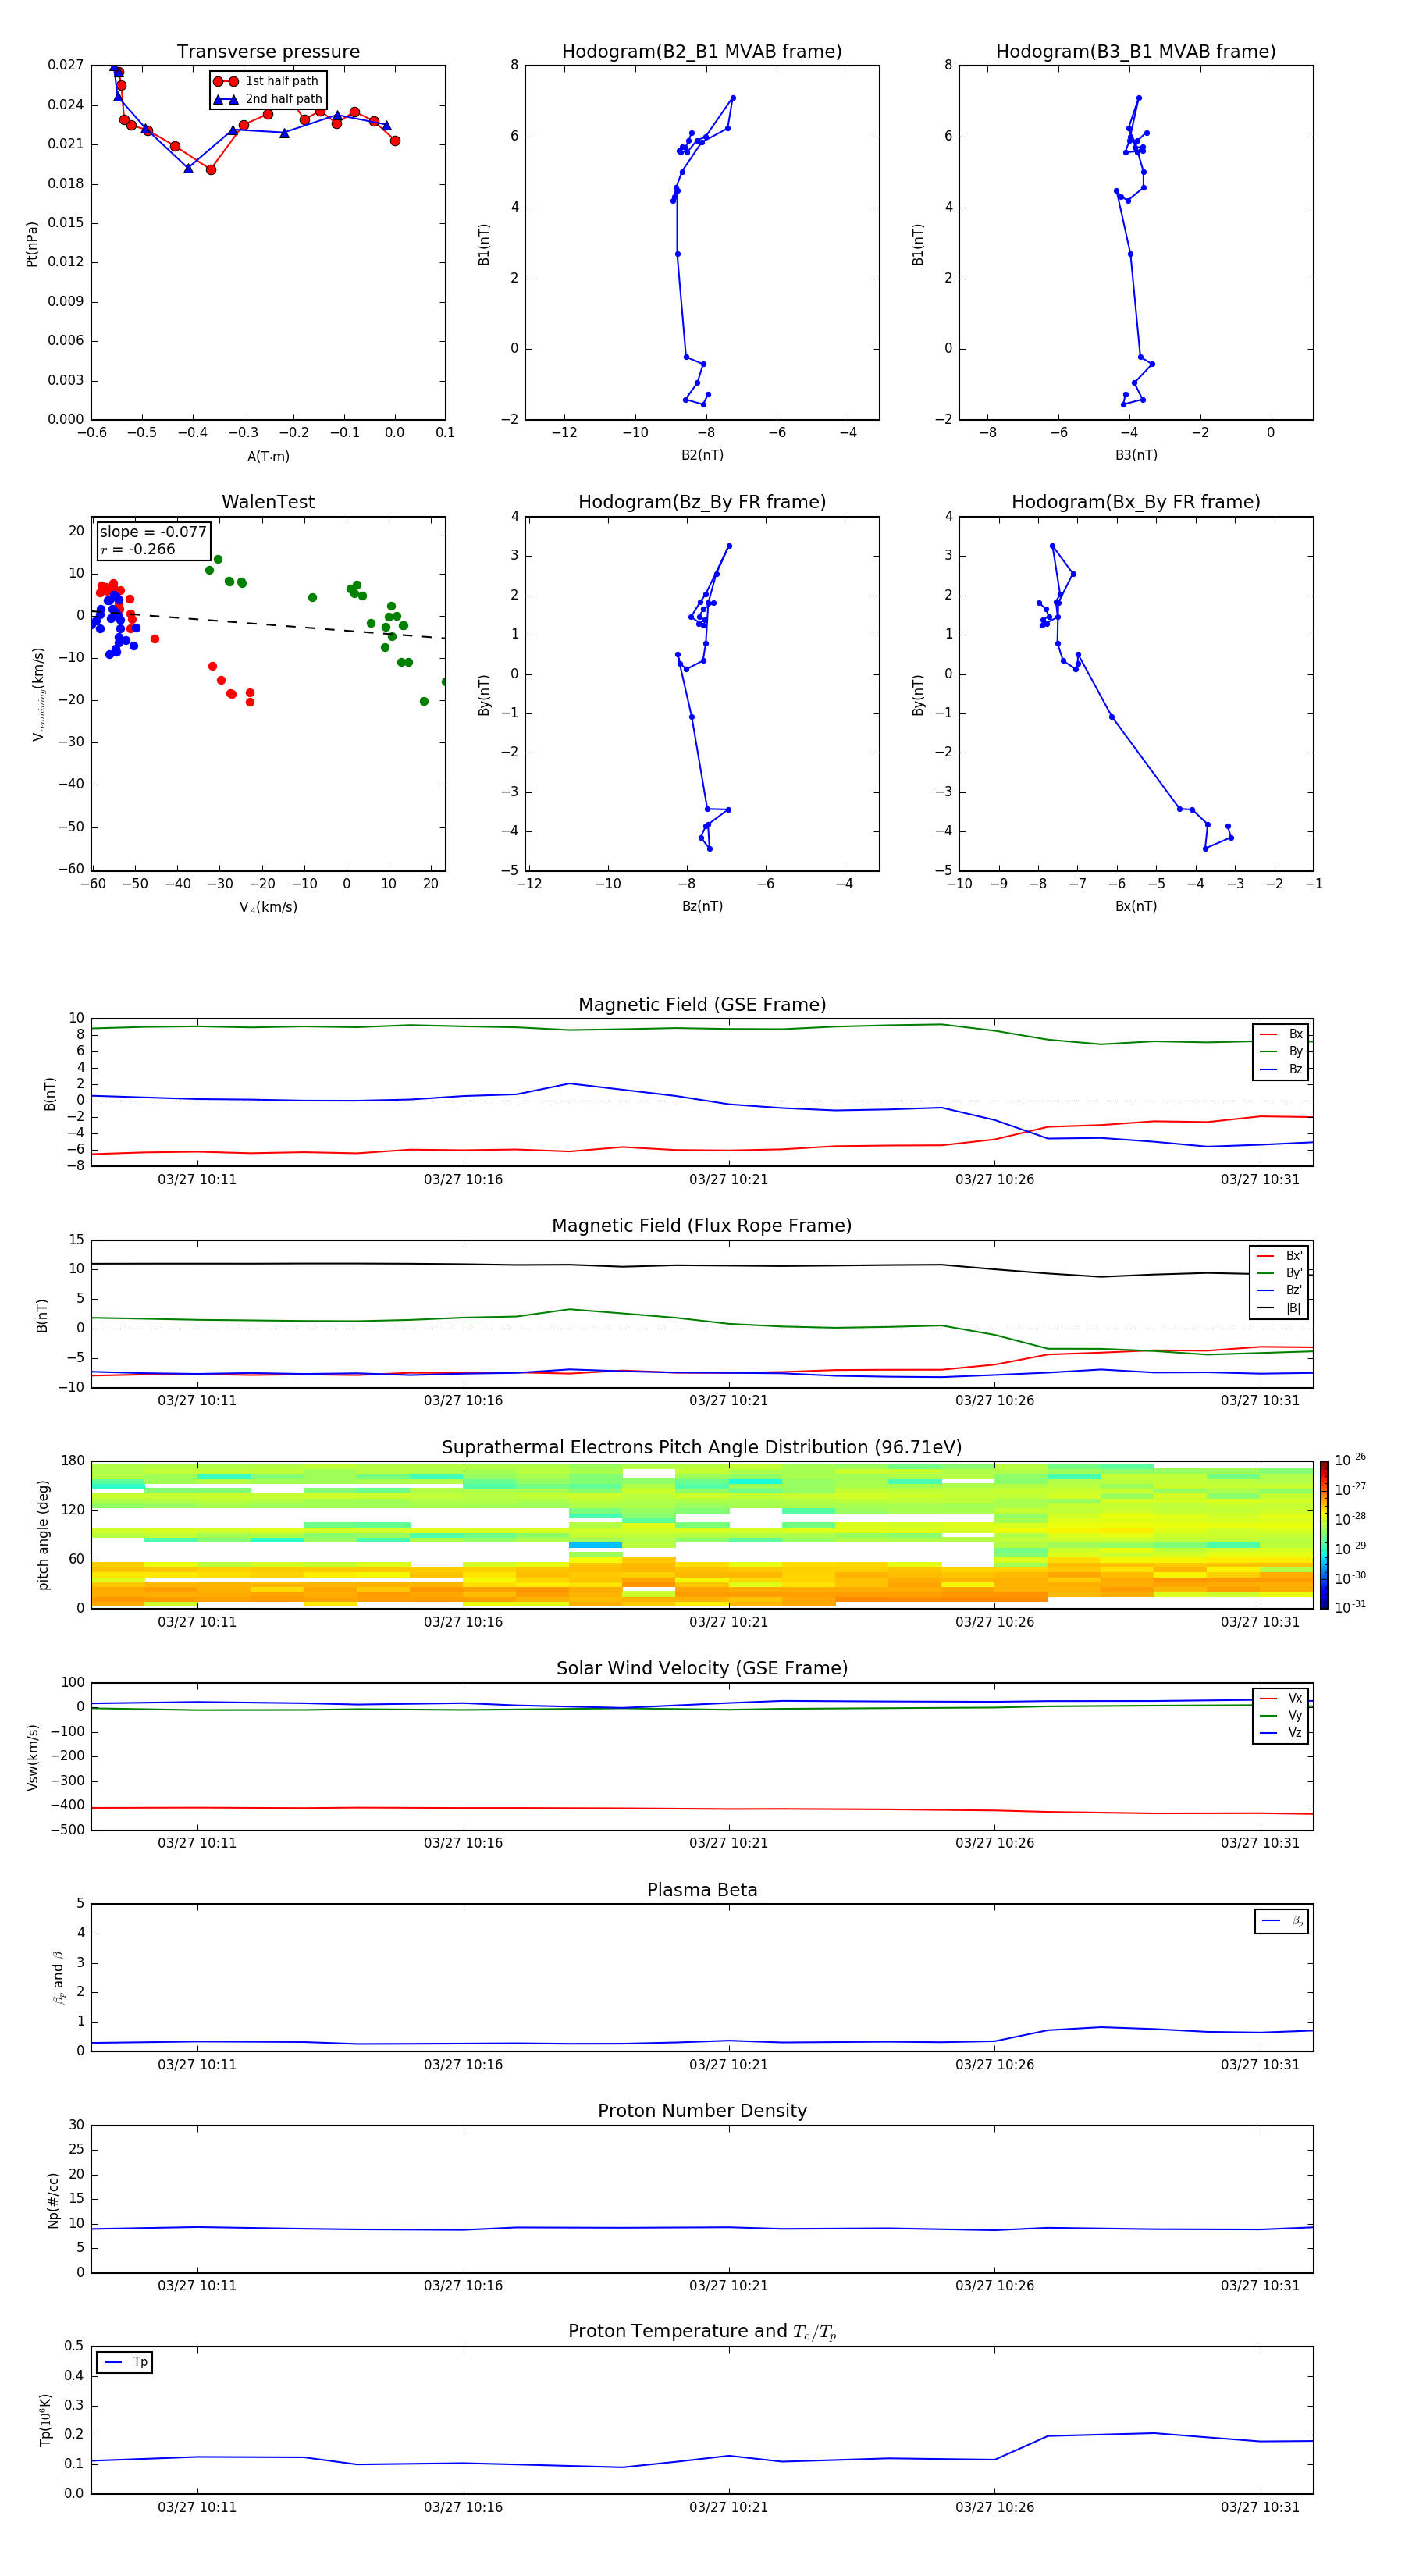The width and height of the screenshot is (1405, 2576).
Task: Click the 'Hodogram(Bx_By FR frame)' title
Action: point(1136,502)
